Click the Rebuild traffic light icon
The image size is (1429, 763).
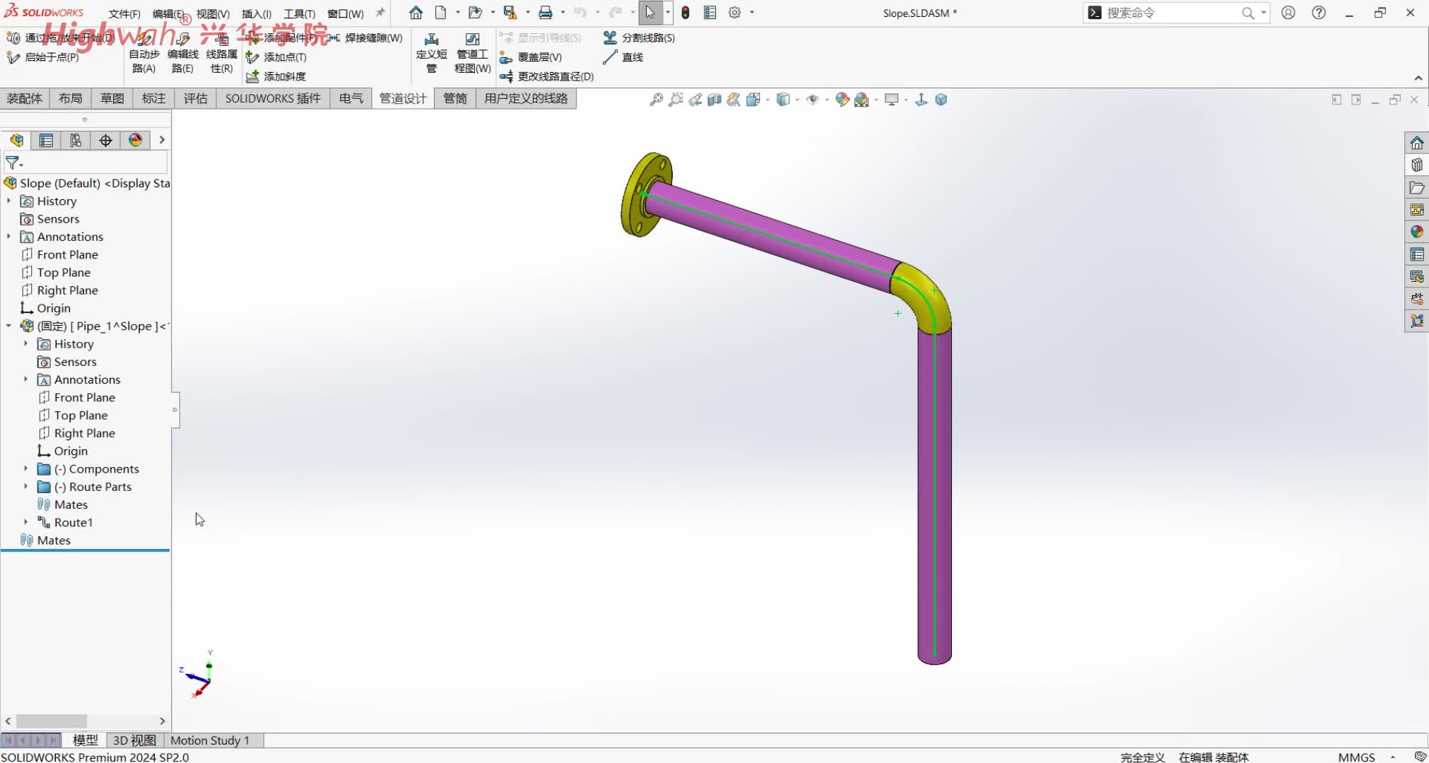(686, 13)
